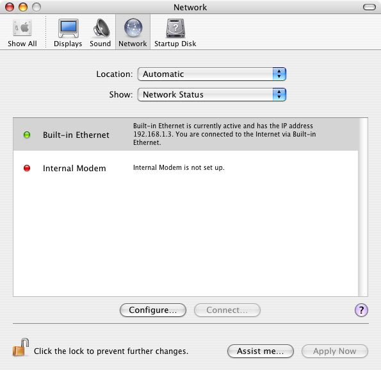The height and width of the screenshot is (370, 381).
Task: Click the Built-in Ethernet IP address description
Action: [x=224, y=134]
